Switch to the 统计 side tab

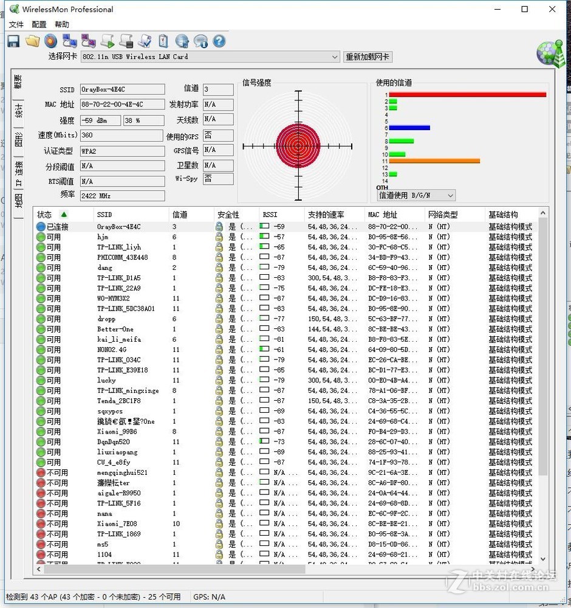point(19,111)
